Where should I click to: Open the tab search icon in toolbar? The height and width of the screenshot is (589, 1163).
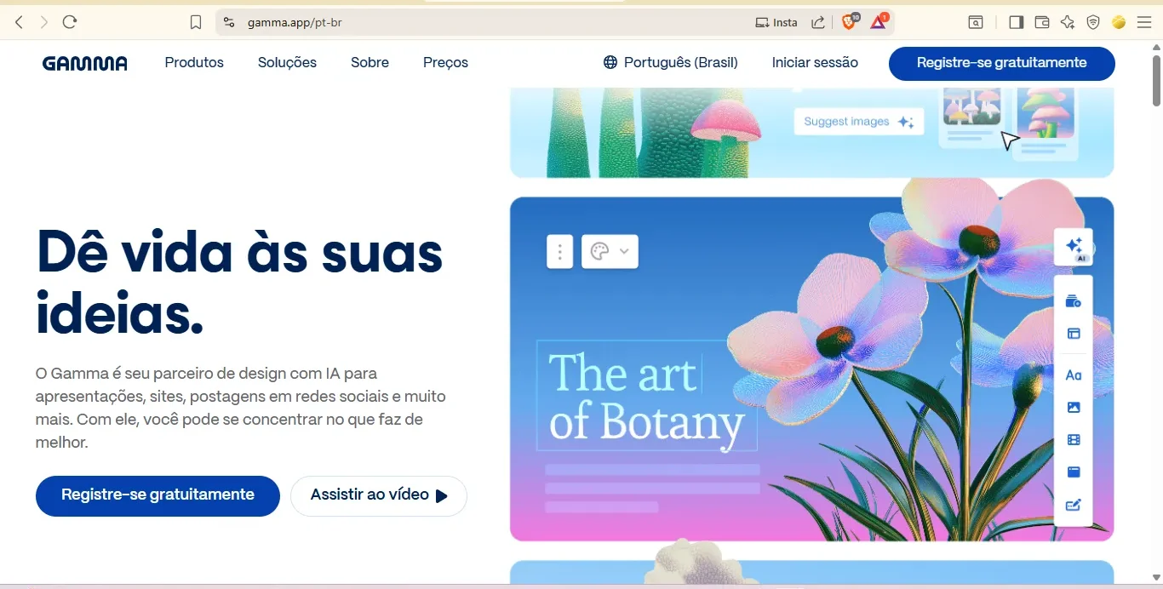(976, 23)
